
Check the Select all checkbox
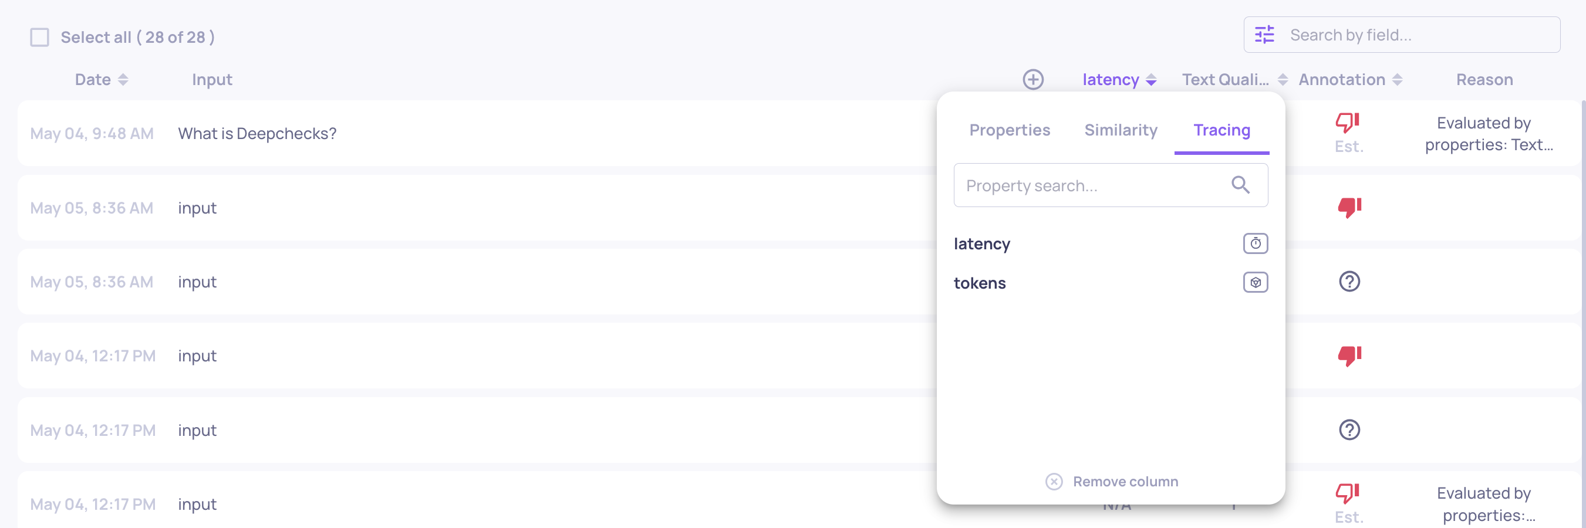(x=40, y=37)
